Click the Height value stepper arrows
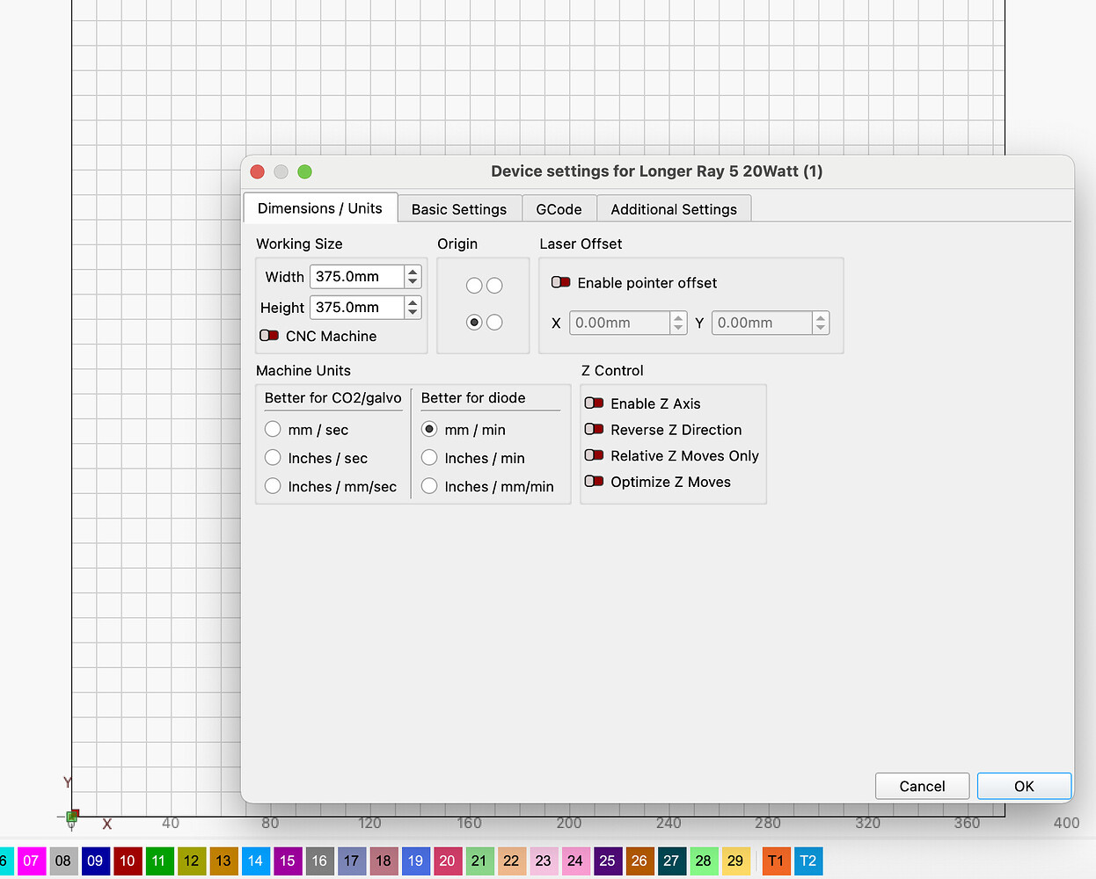1096x879 pixels. point(413,307)
